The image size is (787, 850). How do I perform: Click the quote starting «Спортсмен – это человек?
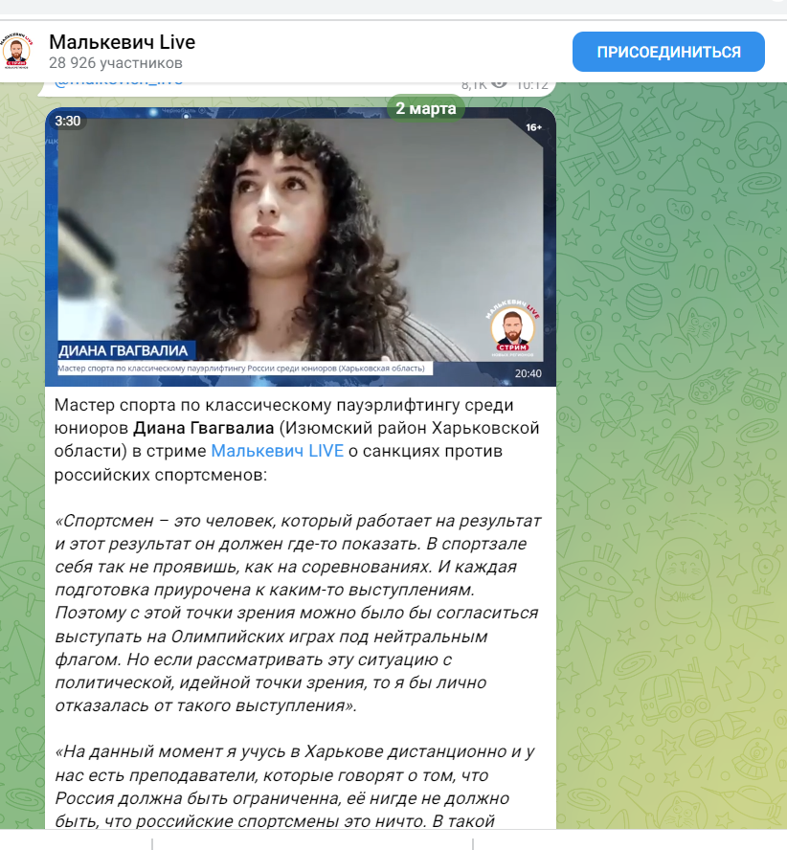[x=298, y=614]
